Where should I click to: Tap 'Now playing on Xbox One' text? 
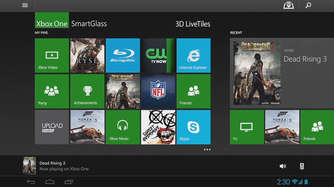click(x=64, y=169)
